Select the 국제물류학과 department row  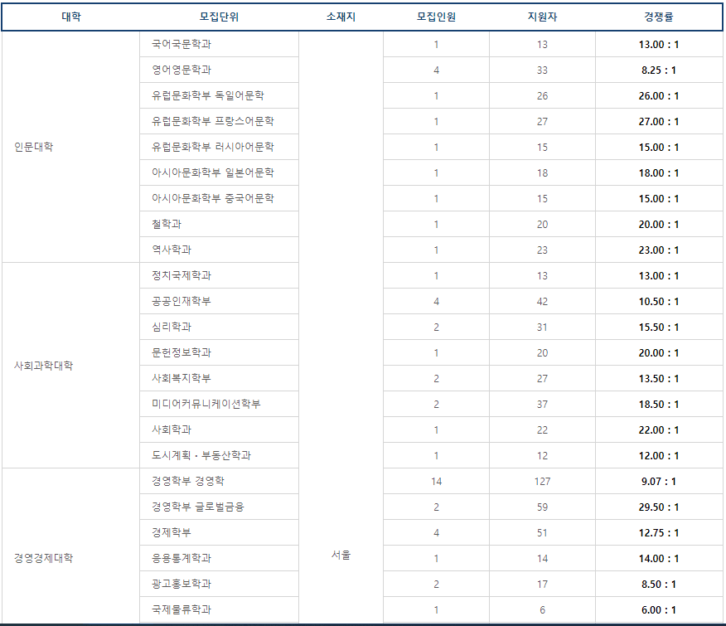point(181,609)
